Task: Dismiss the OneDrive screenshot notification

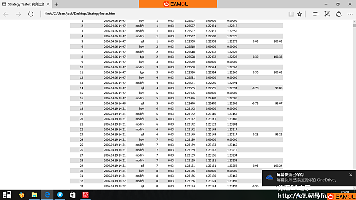Action: coord(351,175)
